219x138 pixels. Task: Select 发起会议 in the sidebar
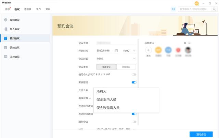25,20
